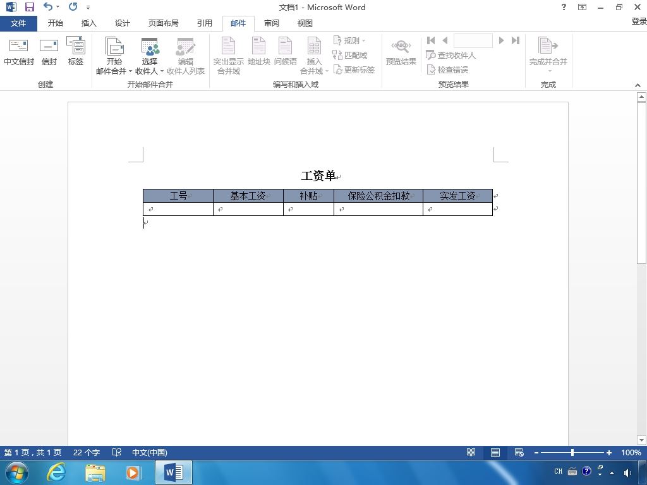
Task: Click the page count in status bar
Action: [x=33, y=452]
